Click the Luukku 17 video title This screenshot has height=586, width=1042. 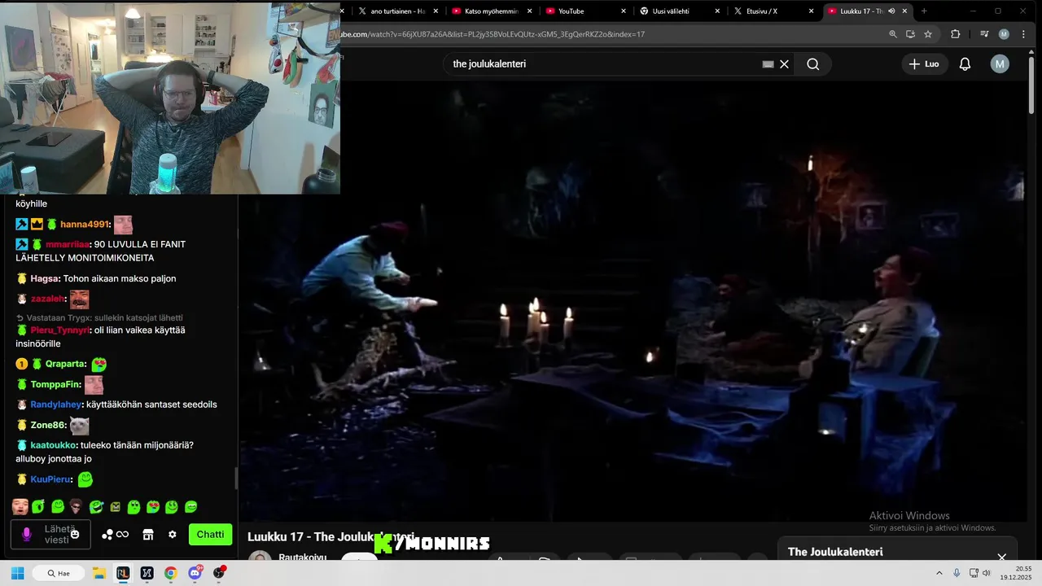point(331,537)
